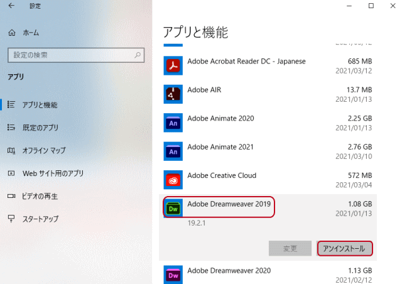Maximize the 設定 window
This screenshot has width=402, height=284.
(x=371, y=6)
